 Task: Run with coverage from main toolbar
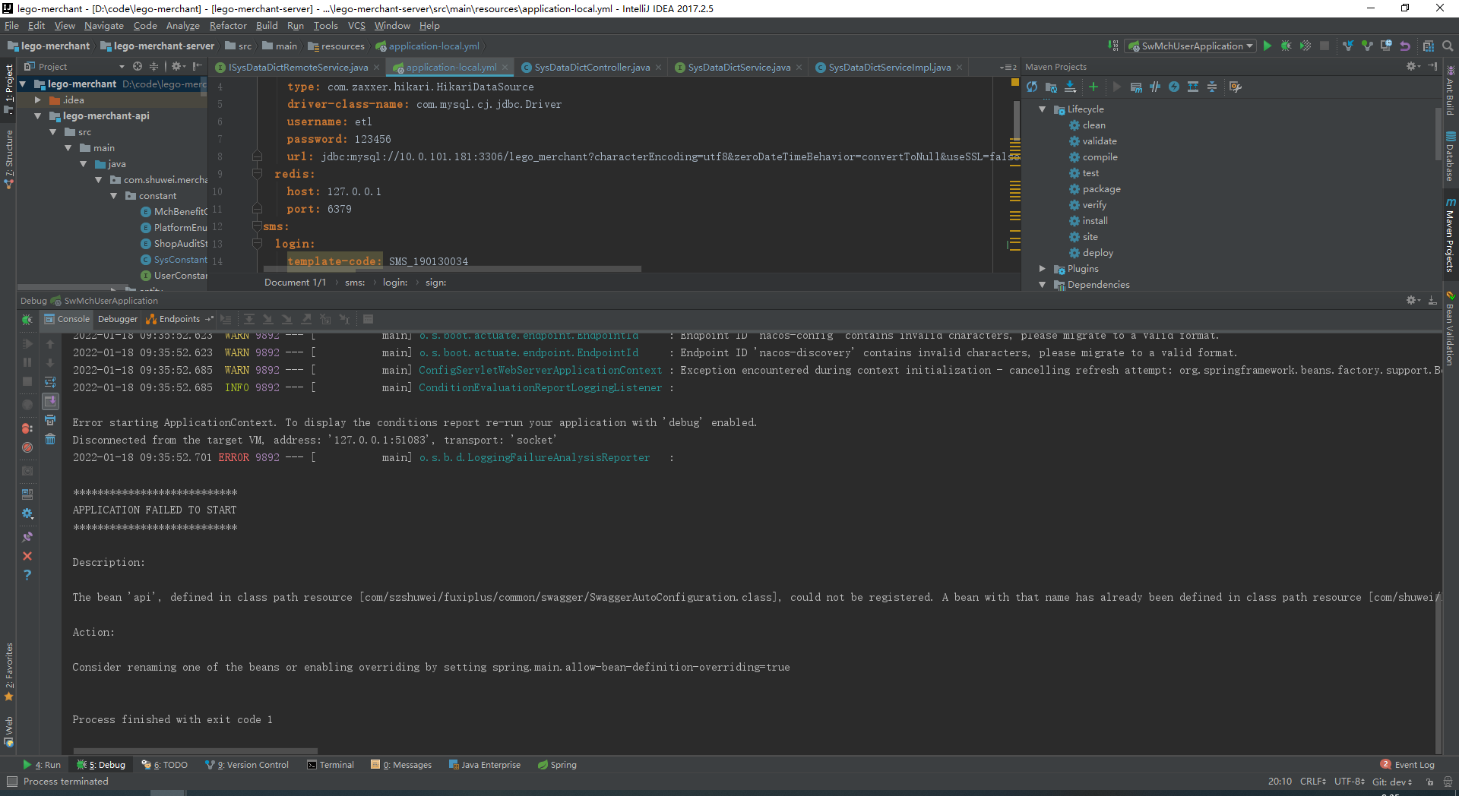1305,46
